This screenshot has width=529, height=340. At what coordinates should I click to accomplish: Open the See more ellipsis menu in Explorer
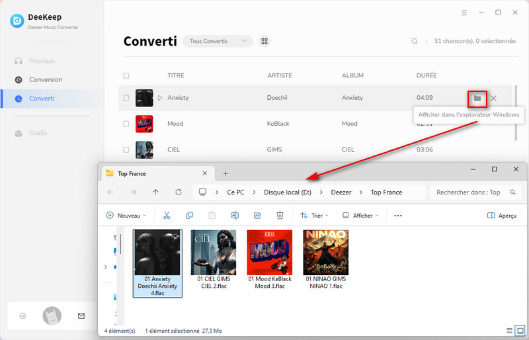[398, 216]
